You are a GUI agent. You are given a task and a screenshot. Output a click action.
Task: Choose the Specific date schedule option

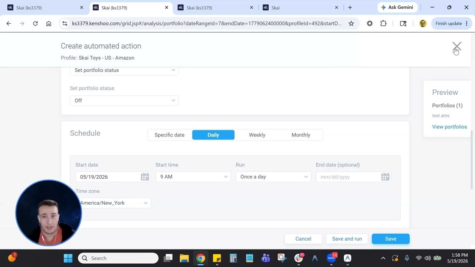(169, 135)
